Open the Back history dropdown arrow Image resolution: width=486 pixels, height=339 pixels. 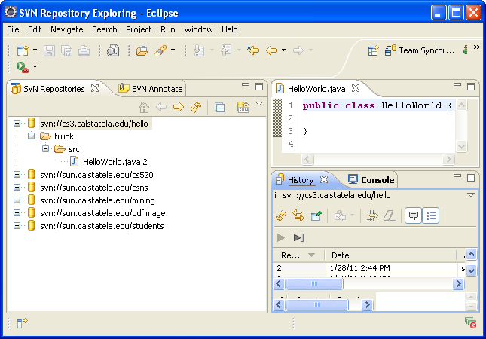(x=283, y=50)
